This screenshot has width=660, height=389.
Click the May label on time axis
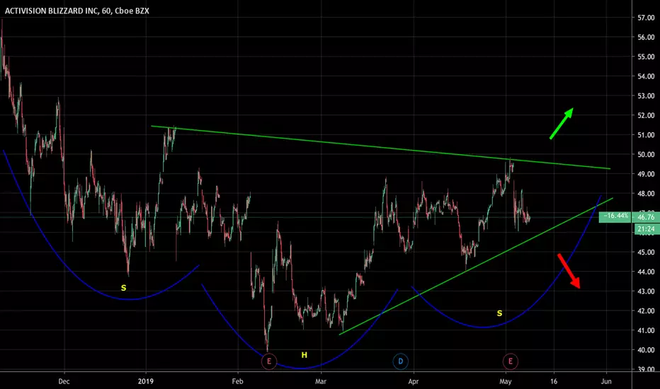506,381
